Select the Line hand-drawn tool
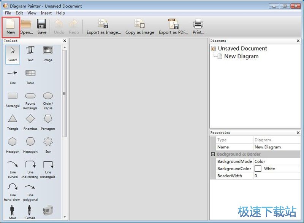The width and height of the screenshot is (304, 223). tap(12, 192)
